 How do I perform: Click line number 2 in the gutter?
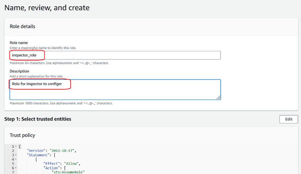12,151
